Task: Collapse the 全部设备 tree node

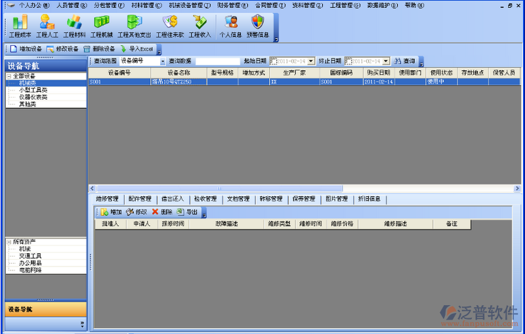Action: 9,76
